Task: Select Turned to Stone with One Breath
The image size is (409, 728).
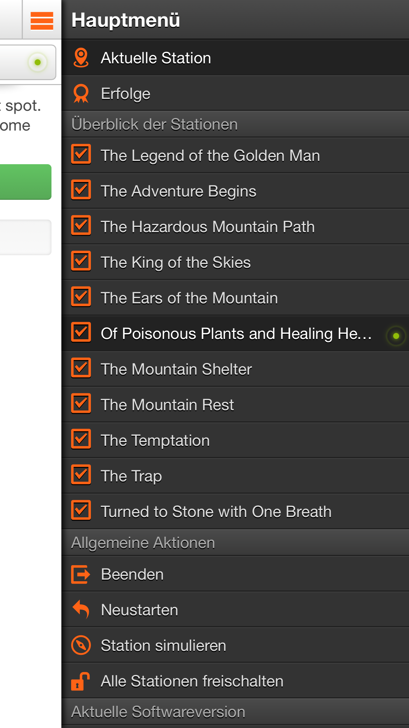Action: 216,512
